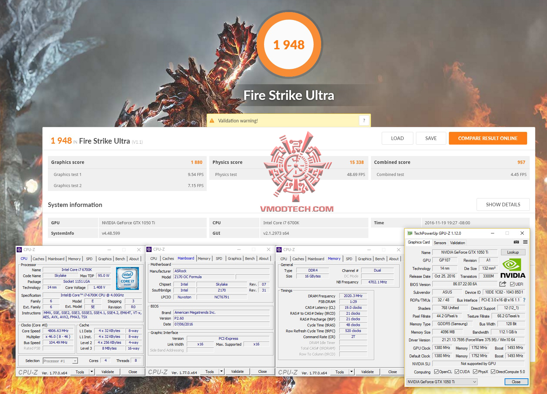Click the LOAD button
Viewport: 547px width, 394px height.
pyautogui.click(x=397, y=138)
